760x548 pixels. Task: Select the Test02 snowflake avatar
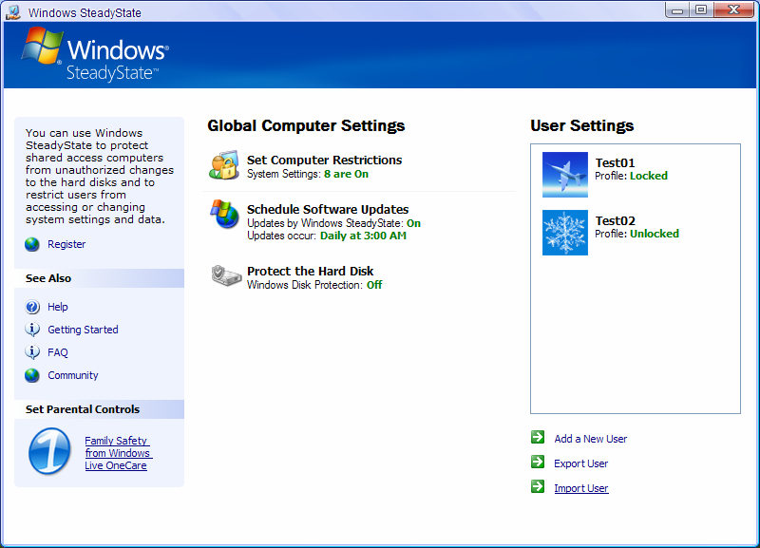click(x=565, y=233)
